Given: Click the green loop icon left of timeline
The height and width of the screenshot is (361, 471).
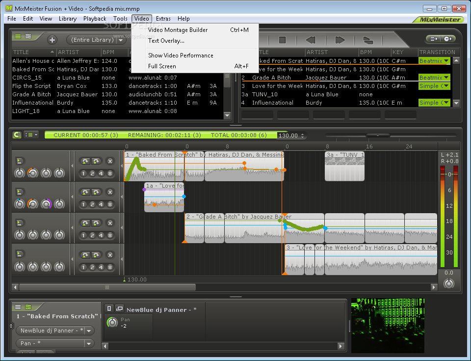Looking at the screenshot, I should tap(17, 135).
